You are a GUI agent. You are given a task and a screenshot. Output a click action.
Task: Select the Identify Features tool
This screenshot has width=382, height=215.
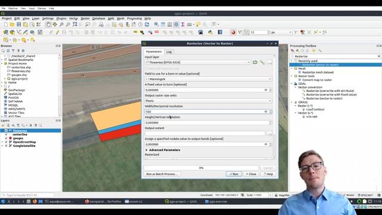pos(156,24)
